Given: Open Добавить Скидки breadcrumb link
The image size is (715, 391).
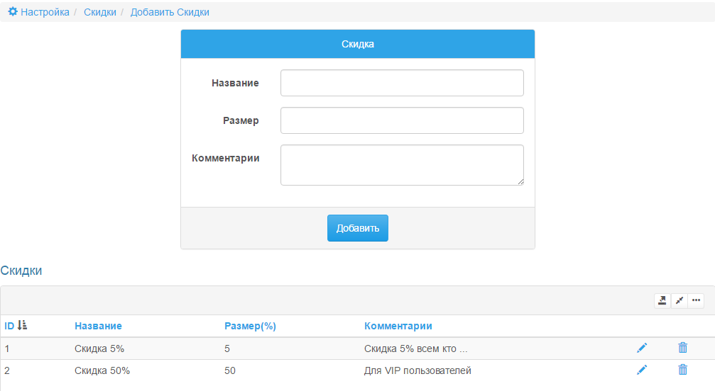Looking at the screenshot, I should [x=170, y=12].
